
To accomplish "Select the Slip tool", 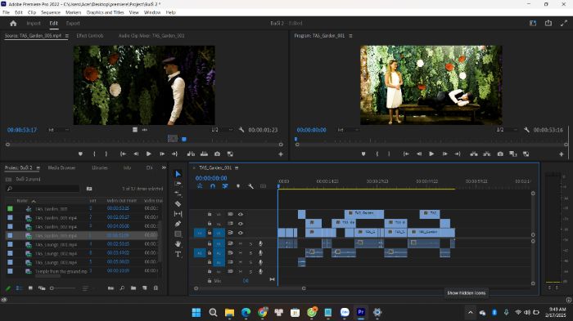I will coord(178,214).
